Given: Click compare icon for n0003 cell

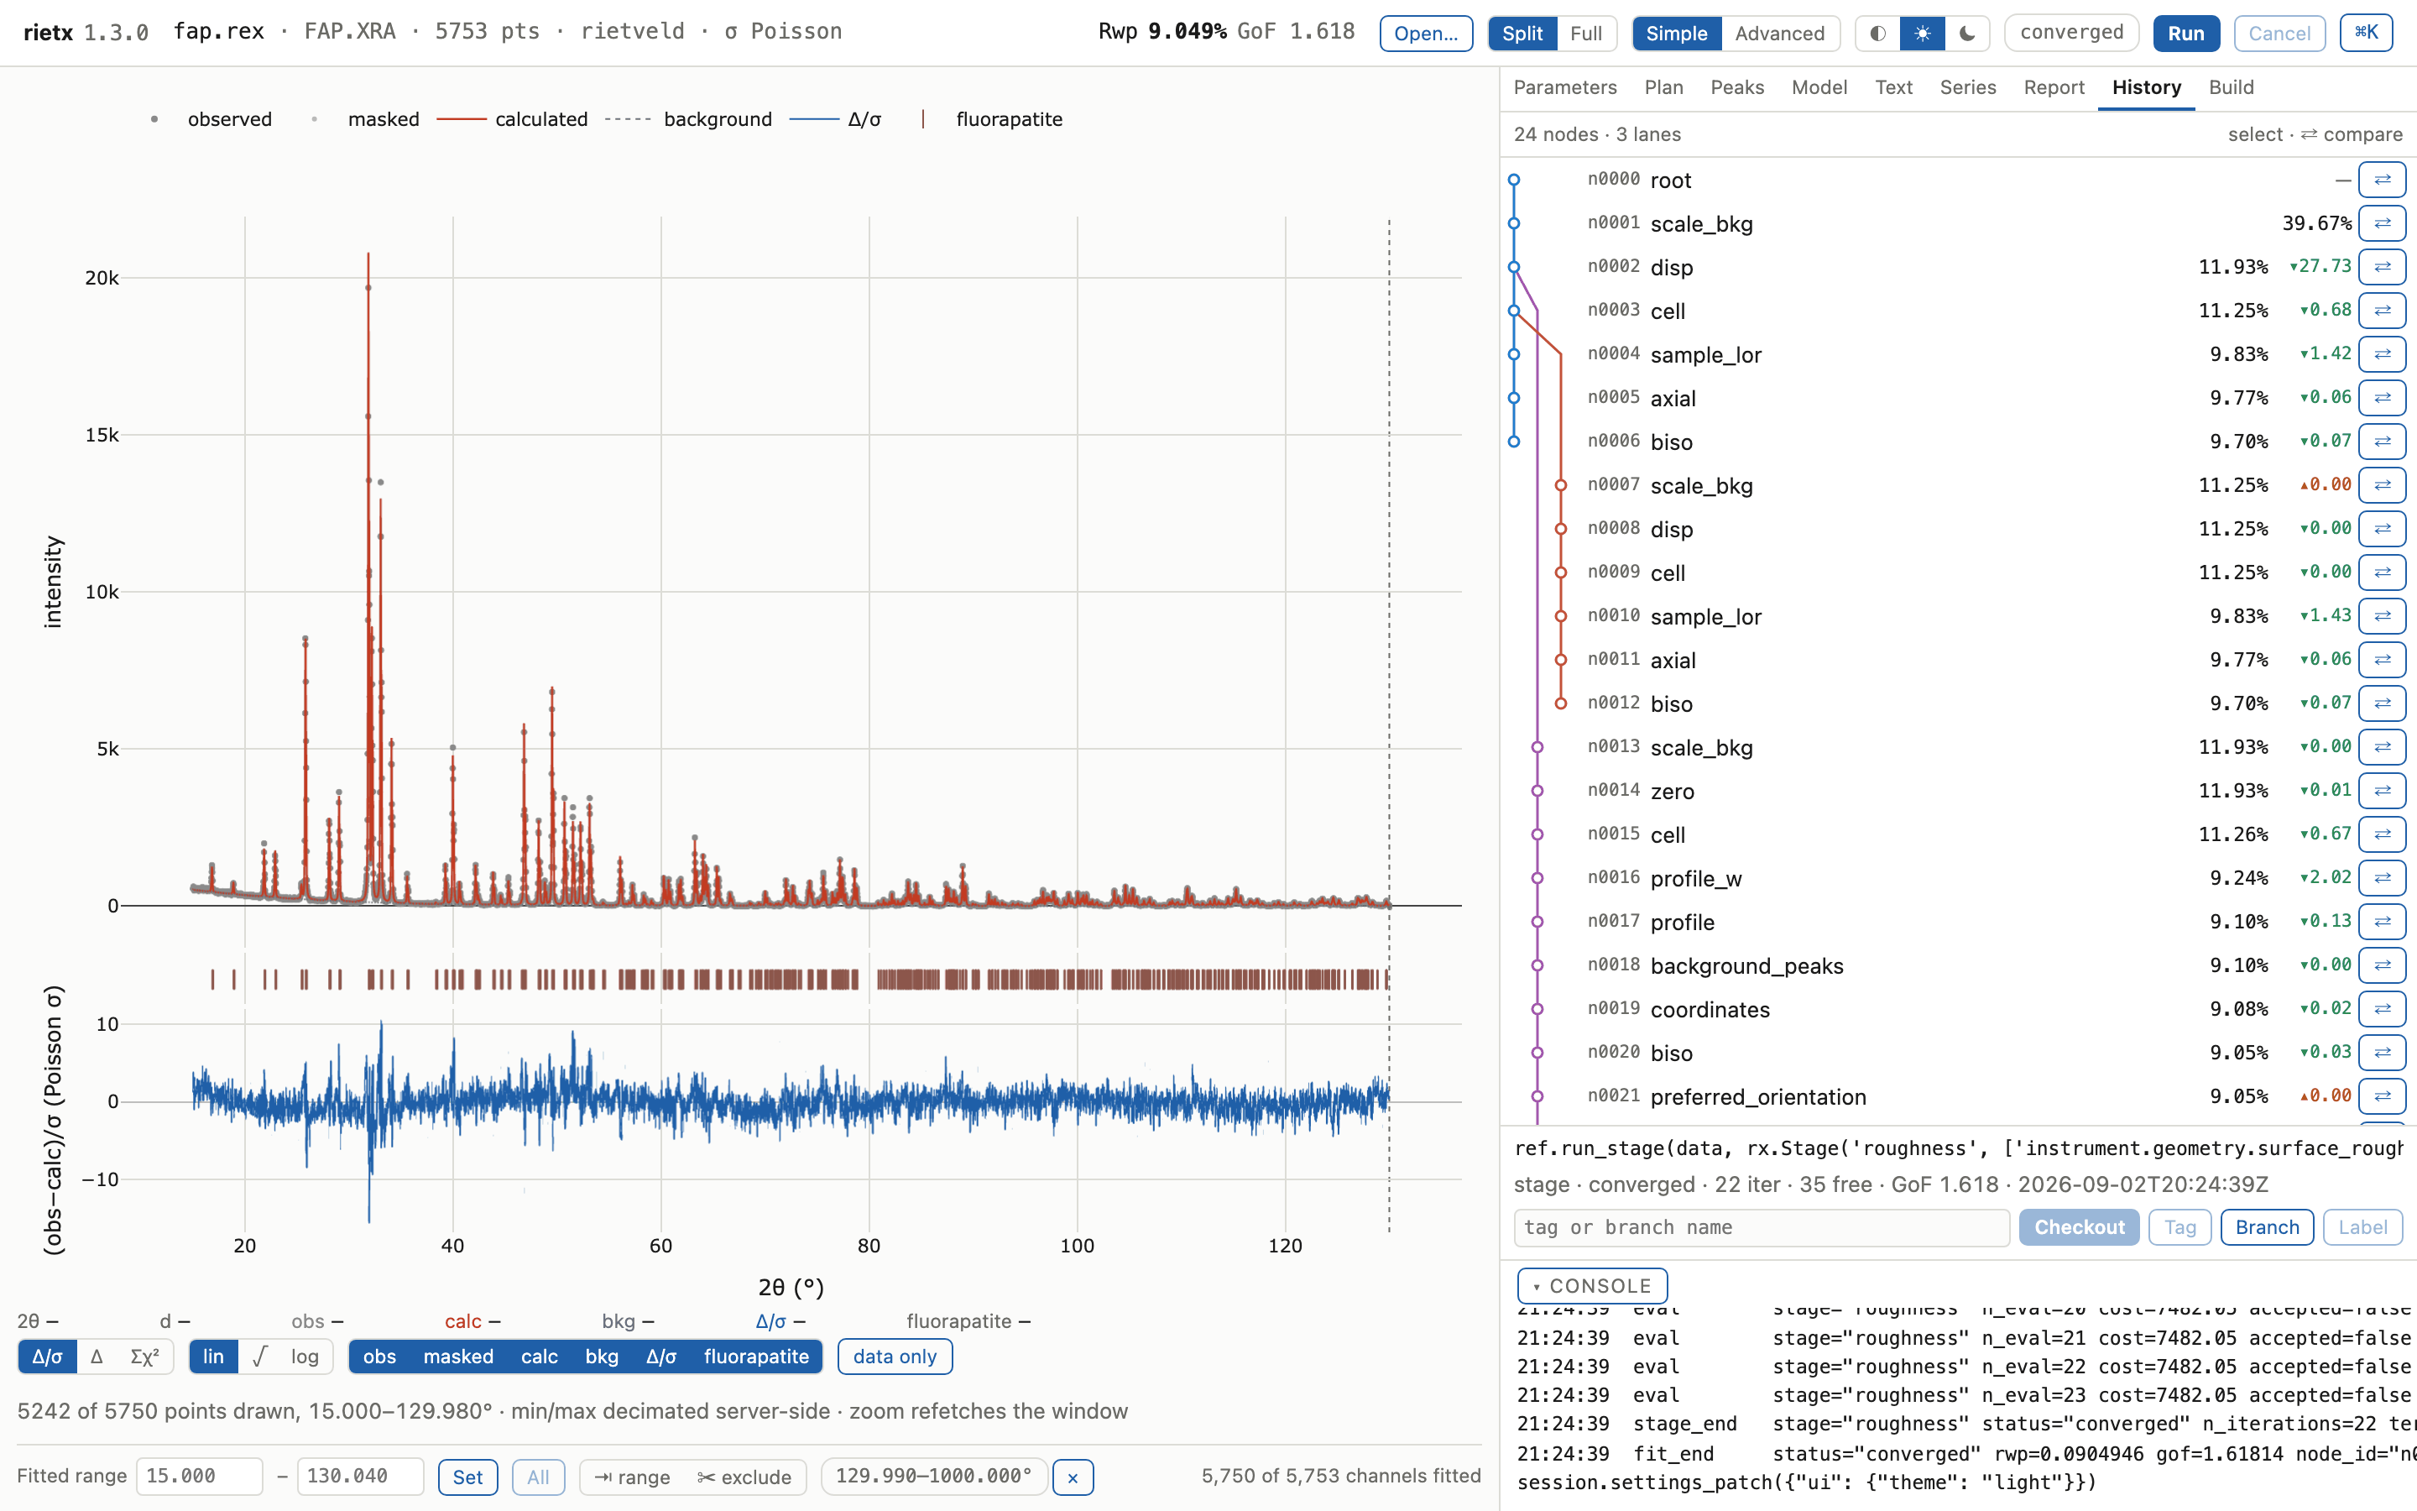Looking at the screenshot, I should (x=2381, y=311).
